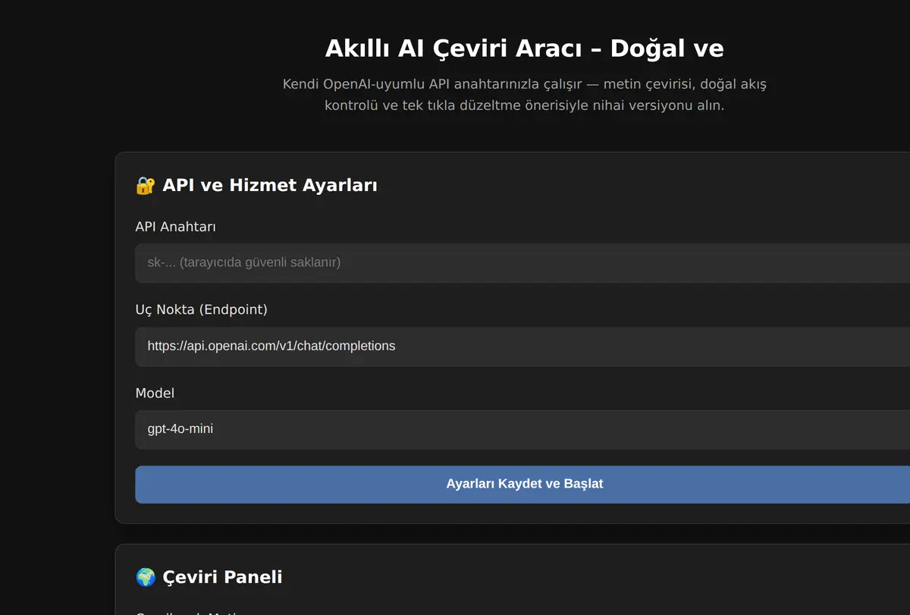Click the Uç Nokta (Endpoint) label

tap(201, 309)
